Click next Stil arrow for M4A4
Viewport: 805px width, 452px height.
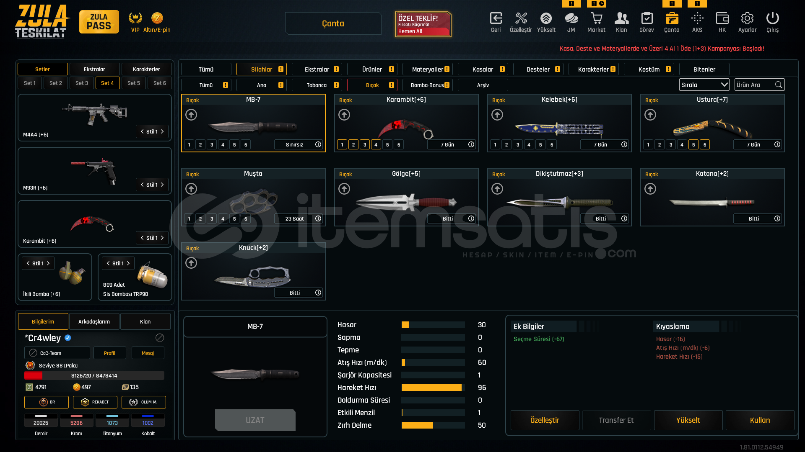pyautogui.click(x=163, y=131)
